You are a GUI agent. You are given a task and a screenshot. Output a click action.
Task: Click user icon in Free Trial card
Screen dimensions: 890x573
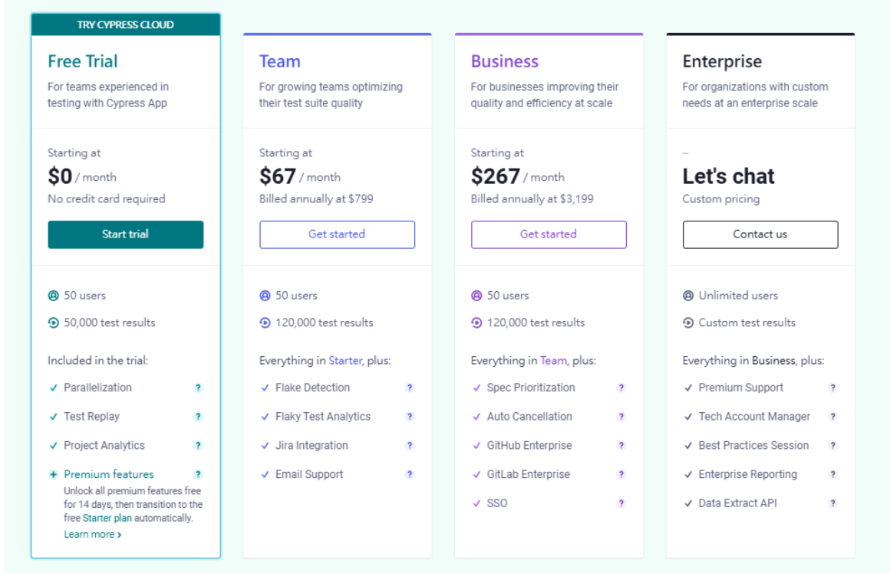pos(54,296)
